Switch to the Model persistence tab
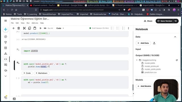 tap(125, 5)
